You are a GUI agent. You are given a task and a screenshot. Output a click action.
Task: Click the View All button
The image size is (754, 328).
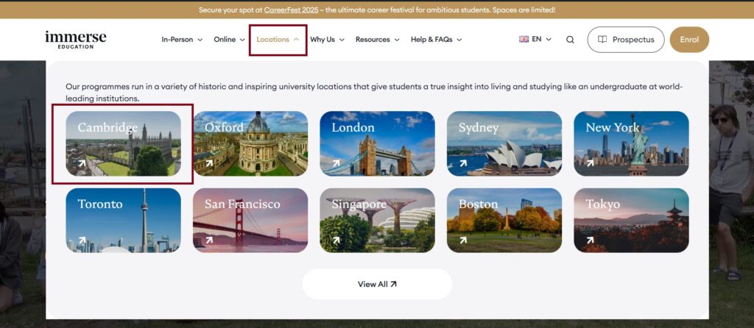377,284
